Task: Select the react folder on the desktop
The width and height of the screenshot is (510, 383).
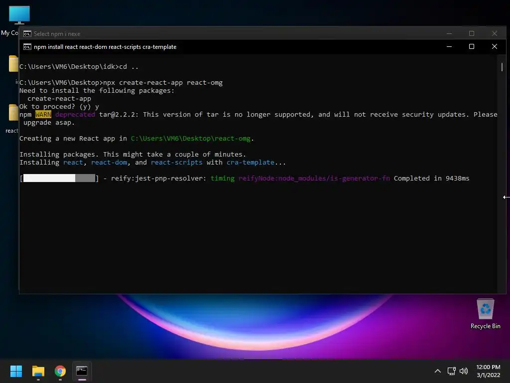Action: click(12, 119)
